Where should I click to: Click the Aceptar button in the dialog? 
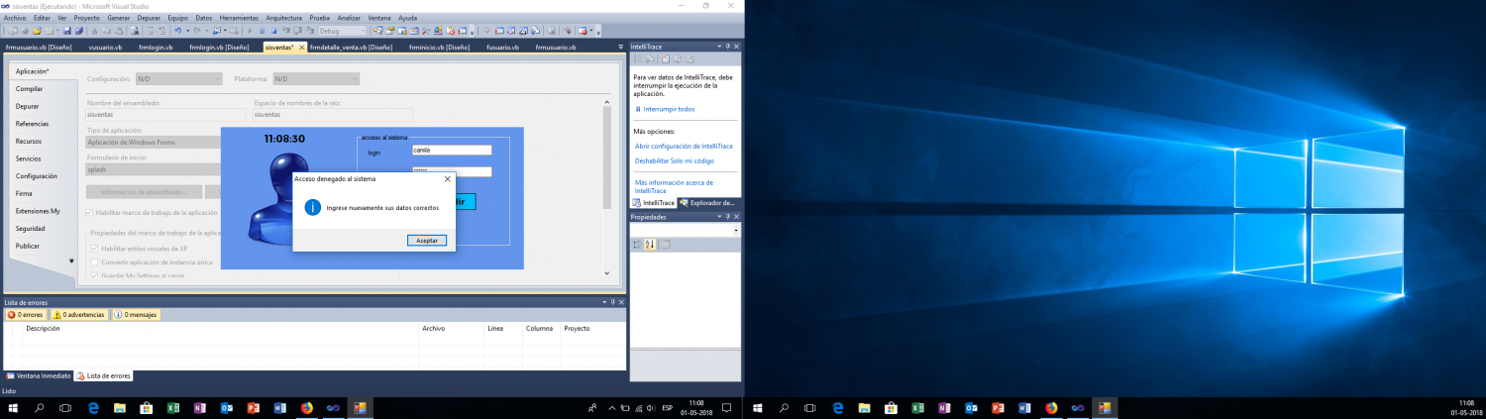427,240
